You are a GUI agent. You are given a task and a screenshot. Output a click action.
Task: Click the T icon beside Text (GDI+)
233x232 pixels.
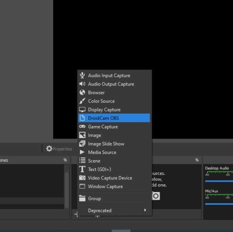pos(82,169)
